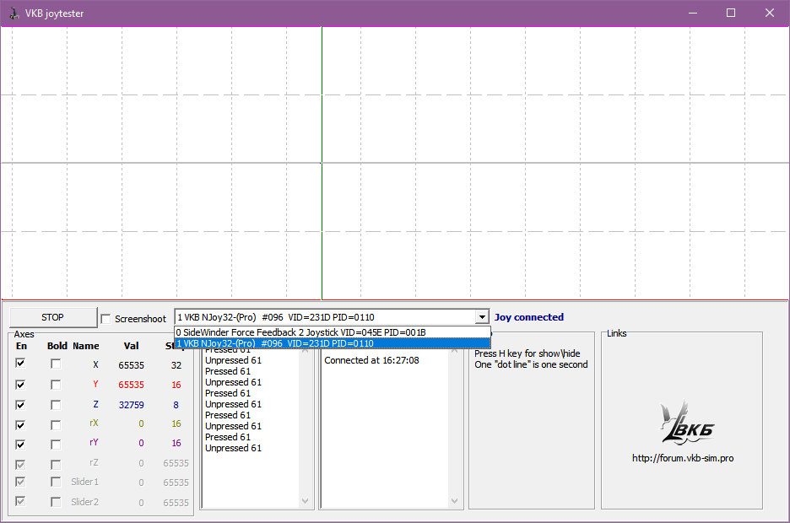The width and height of the screenshot is (790, 523).
Task: Enable Bold for the Y axis
Action: coord(56,385)
